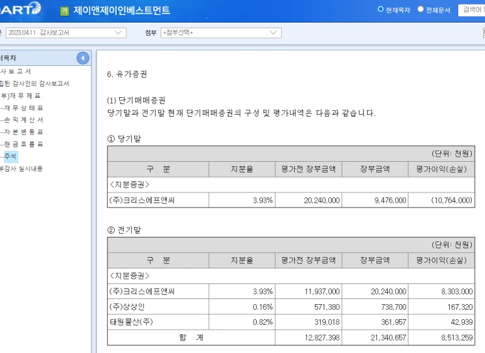This screenshot has width=485, height=353.
Task: Select the 전체문서 radio option
Action: [420, 9]
